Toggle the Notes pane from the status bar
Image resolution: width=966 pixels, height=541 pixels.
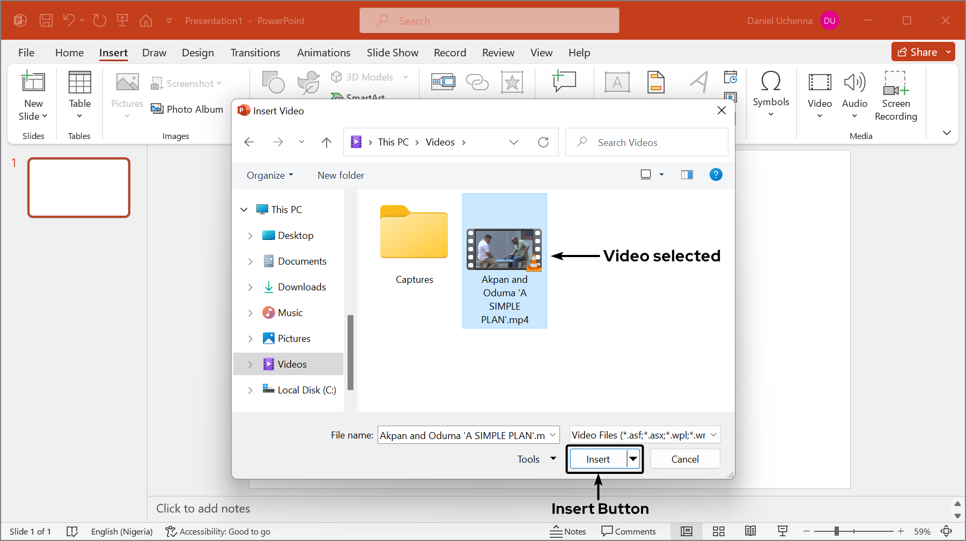click(567, 531)
